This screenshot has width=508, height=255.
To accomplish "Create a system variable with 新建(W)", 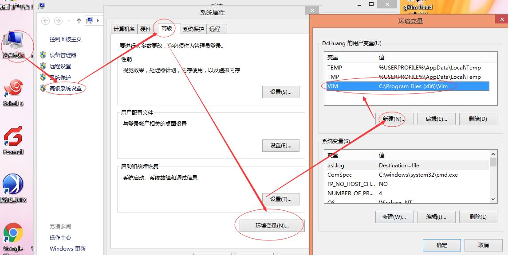I will click(394, 216).
